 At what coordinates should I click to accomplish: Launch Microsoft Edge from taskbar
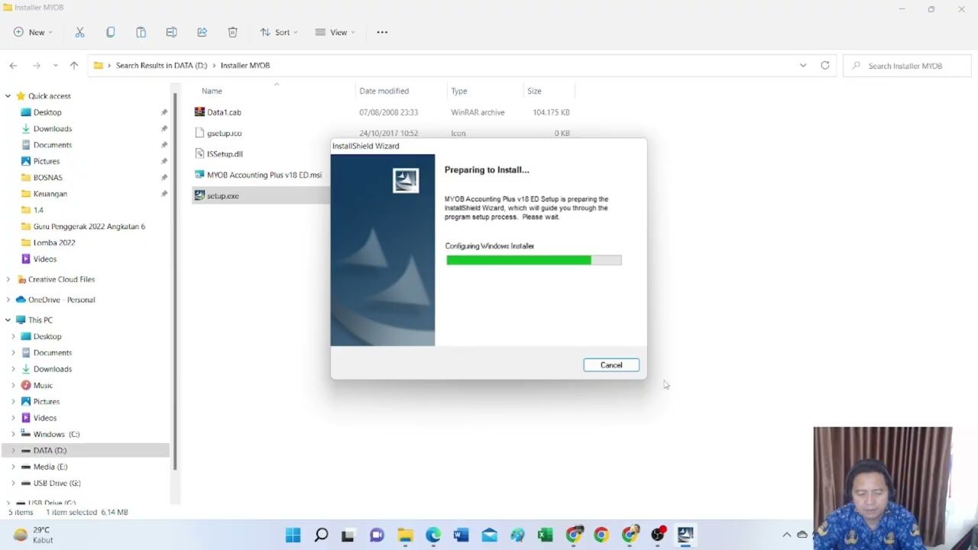click(433, 535)
